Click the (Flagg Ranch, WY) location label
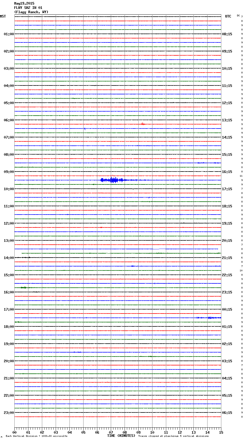Viewport: 244px width, 440px height. (31, 12)
